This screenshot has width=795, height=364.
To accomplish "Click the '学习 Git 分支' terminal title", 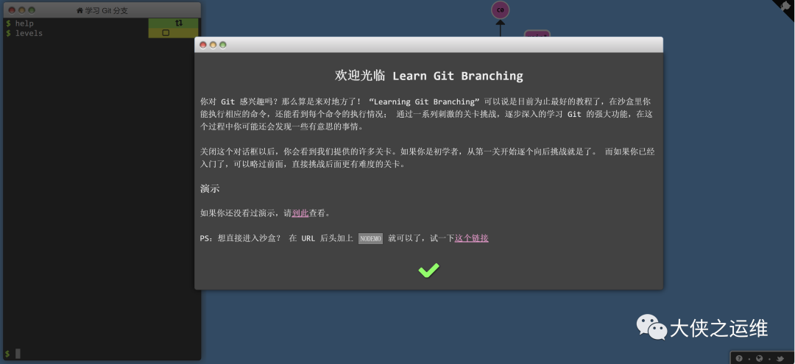I will click(107, 10).
